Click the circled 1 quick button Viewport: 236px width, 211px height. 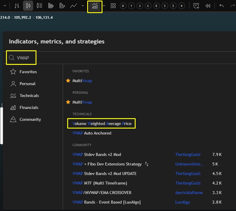click(x=131, y=6)
